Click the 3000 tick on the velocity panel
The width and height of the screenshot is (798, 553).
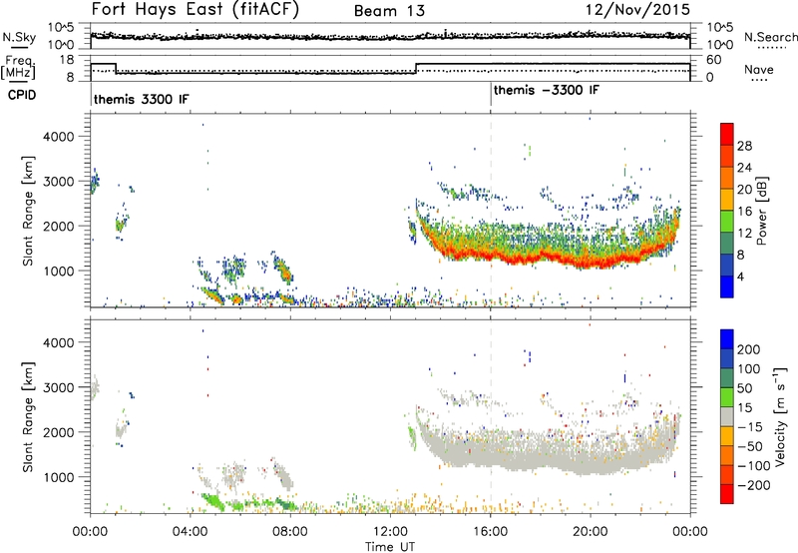(59, 387)
